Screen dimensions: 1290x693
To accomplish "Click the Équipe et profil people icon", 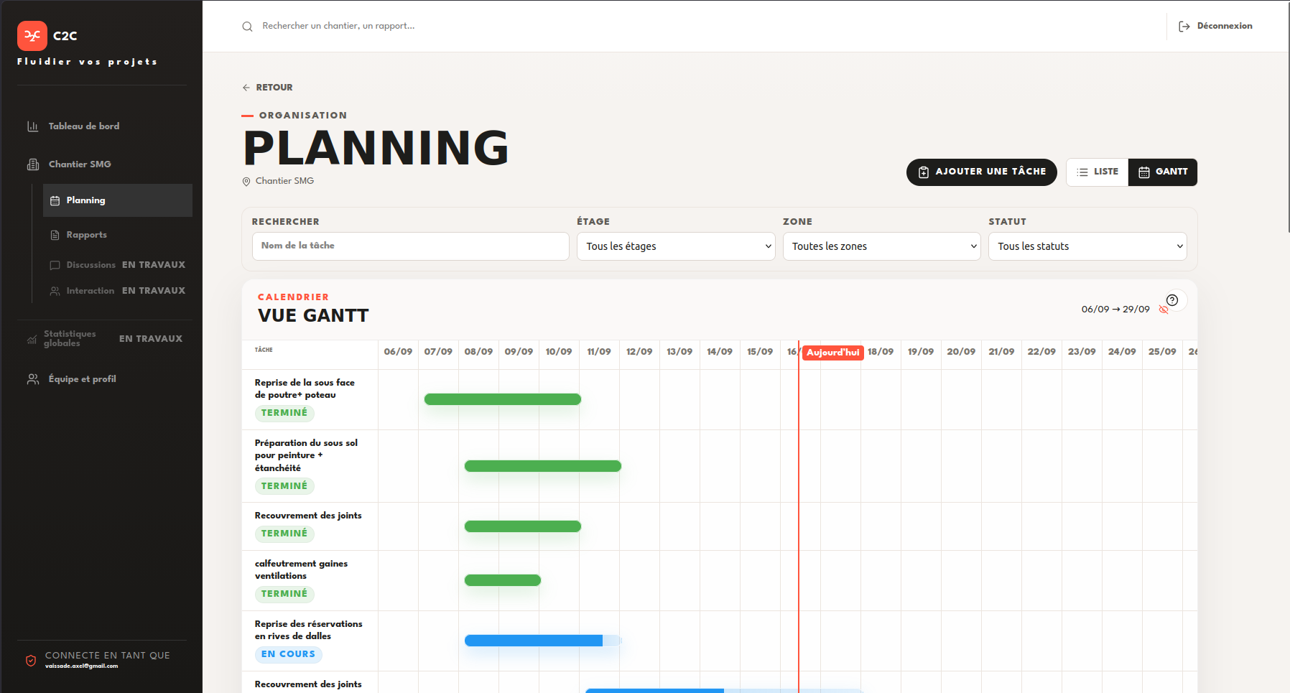I will pyautogui.click(x=33, y=379).
